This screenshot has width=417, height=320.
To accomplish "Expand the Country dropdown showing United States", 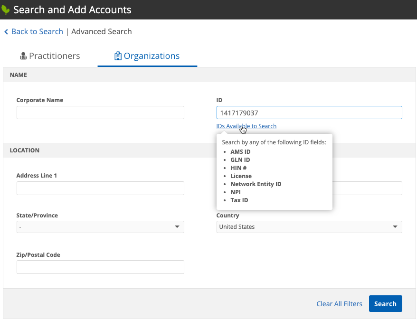I will [x=304, y=227].
